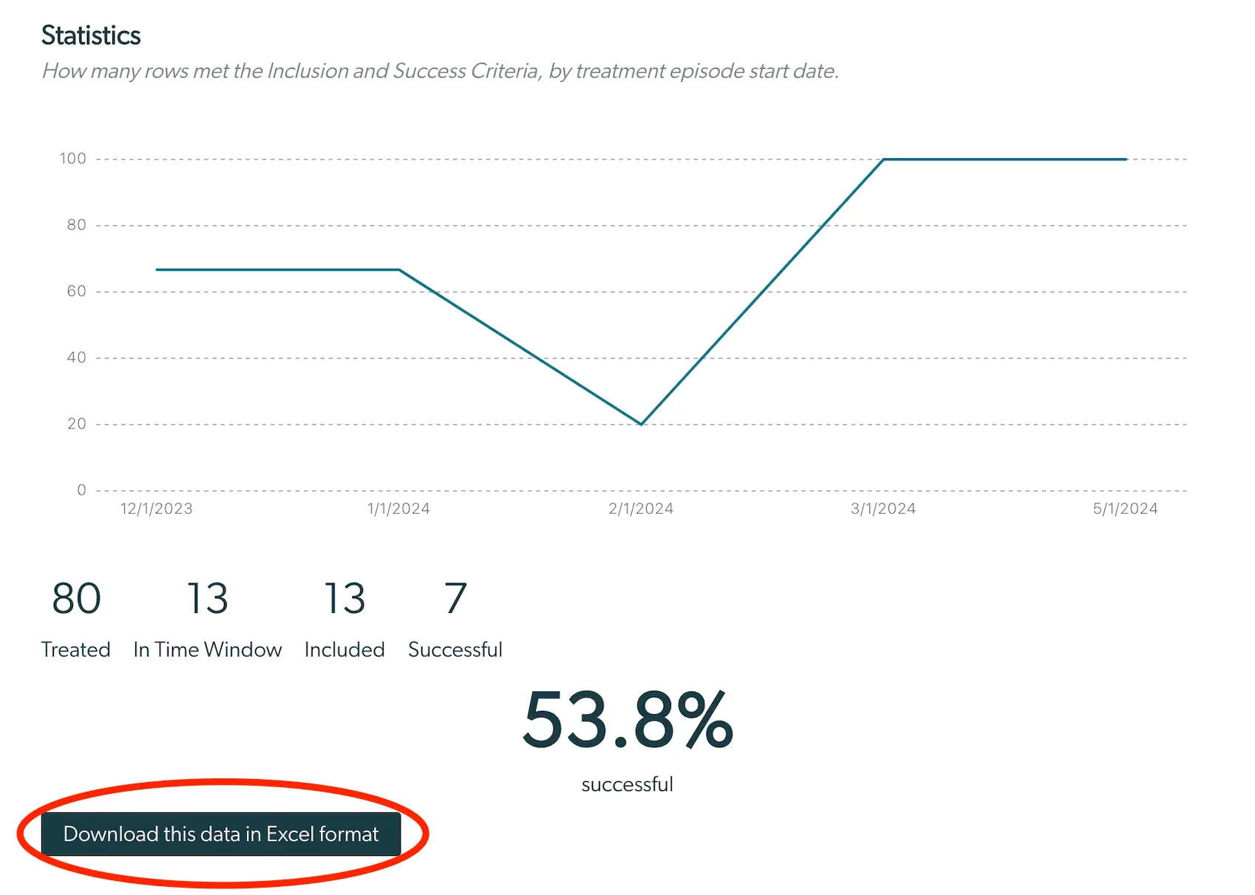Viewport: 1255px width, 895px height.
Task: Select the Statistics heading
Action: 91,35
